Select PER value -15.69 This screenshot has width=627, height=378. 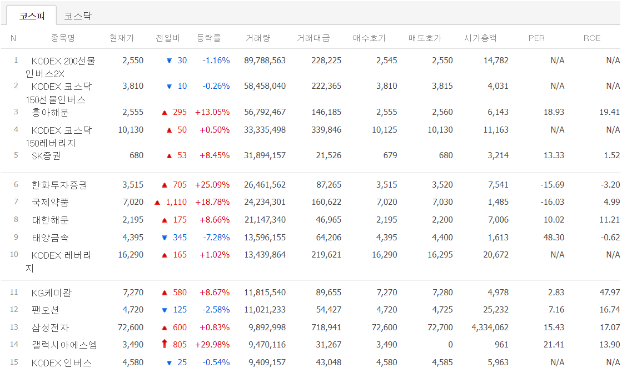pyautogui.click(x=552, y=185)
